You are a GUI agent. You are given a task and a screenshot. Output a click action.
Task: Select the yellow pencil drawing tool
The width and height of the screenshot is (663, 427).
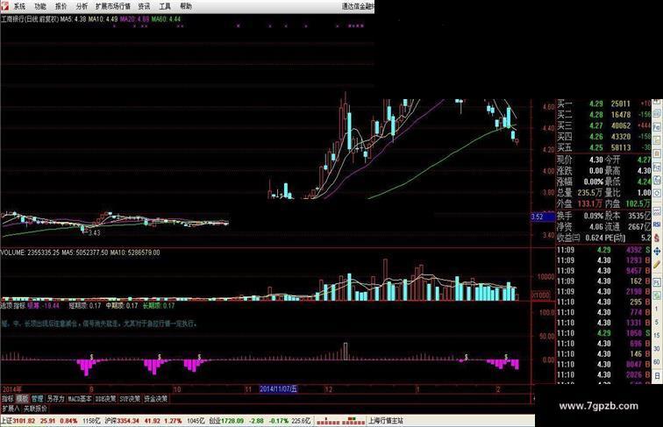click(657, 265)
